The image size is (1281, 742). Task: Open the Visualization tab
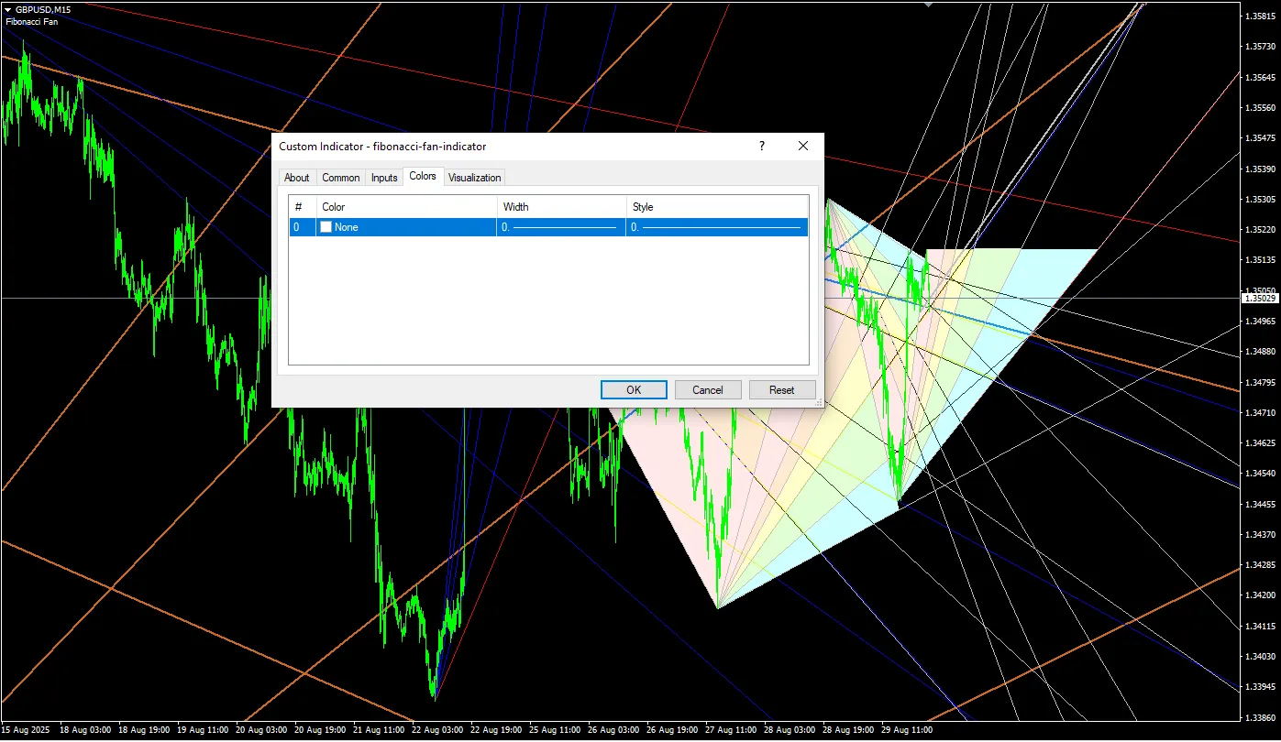(x=474, y=178)
